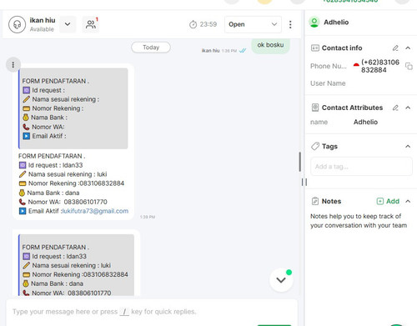Collapse the Contact Attributes section
The width and height of the screenshot is (417, 326).
click(408, 108)
